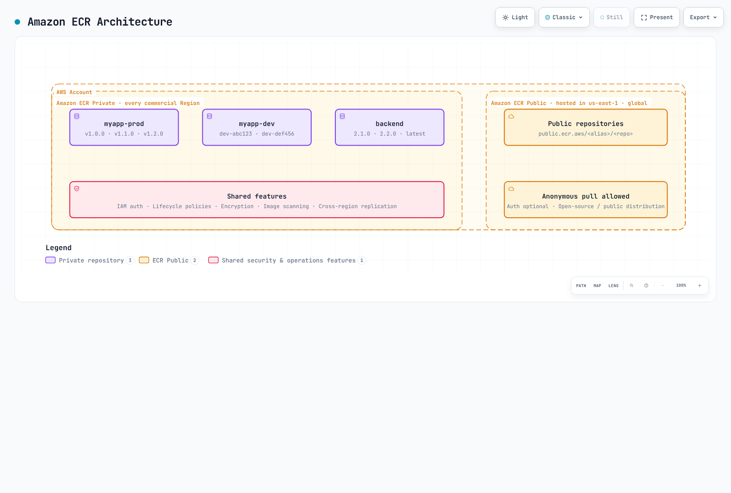Screen dimensions: 731x493
Task: Click the count badge 3 beside Private repository
Action: click(x=130, y=261)
